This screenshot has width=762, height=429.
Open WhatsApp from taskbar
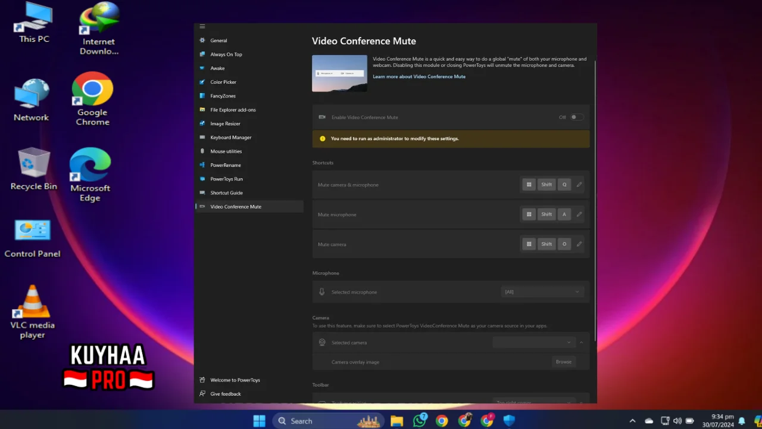tap(420, 421)
